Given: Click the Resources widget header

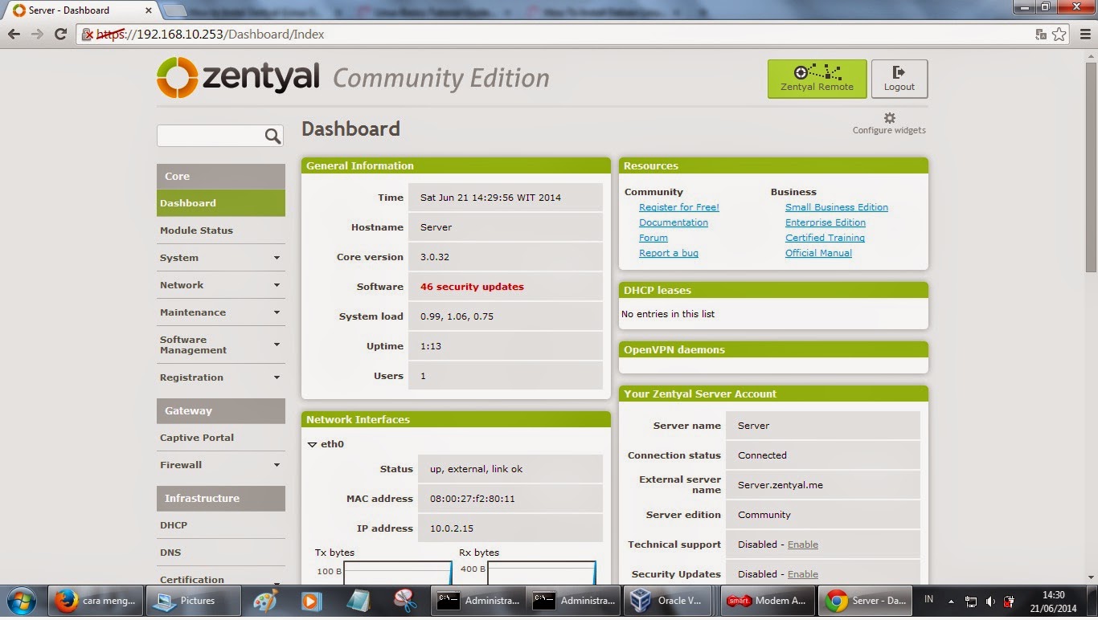Looking at the screenshot, I should coord(773,165).
